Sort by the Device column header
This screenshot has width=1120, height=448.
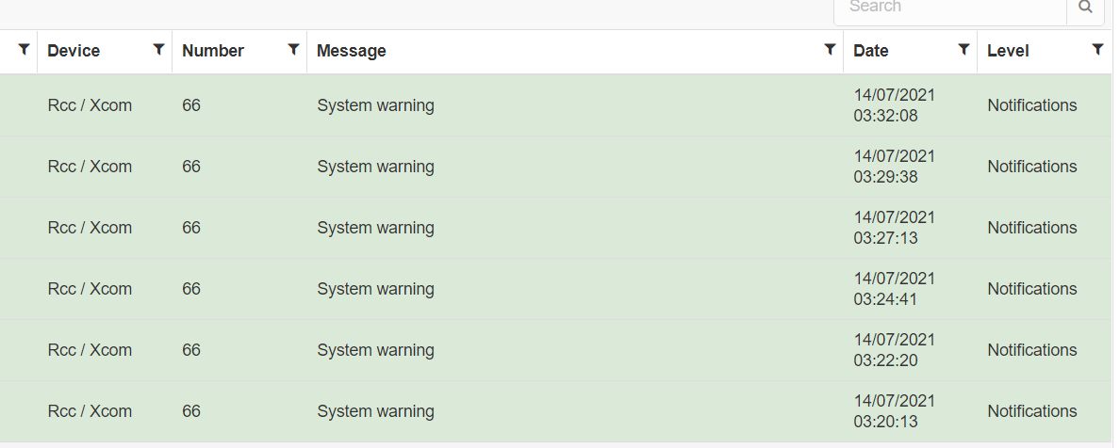click(x=74, y=51)
